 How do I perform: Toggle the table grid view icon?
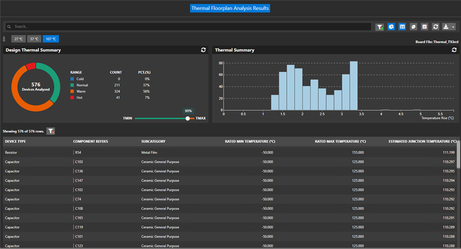[402, 27]
